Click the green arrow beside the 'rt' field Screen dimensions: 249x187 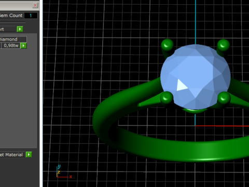[20, 29]
